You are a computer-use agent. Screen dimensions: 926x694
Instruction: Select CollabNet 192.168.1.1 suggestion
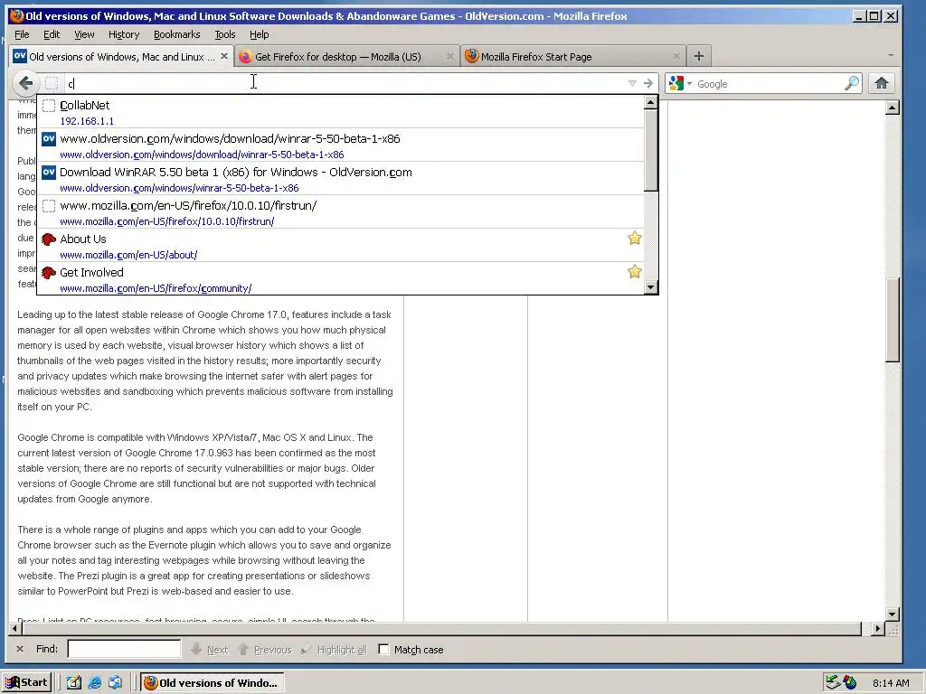pyautogui.click(x=341, y=111)
